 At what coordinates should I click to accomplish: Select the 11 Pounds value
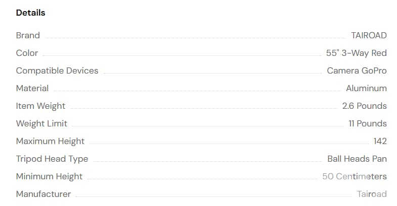coord(367,124)
